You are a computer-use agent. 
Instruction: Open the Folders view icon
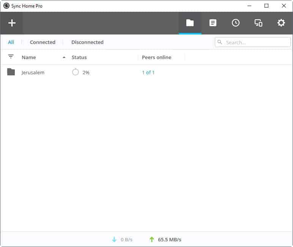coord(190,23)
